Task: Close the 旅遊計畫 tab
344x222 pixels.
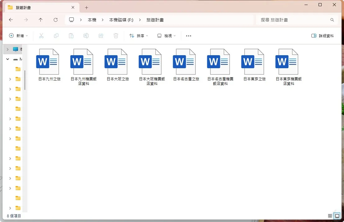Action: point(73,7)
